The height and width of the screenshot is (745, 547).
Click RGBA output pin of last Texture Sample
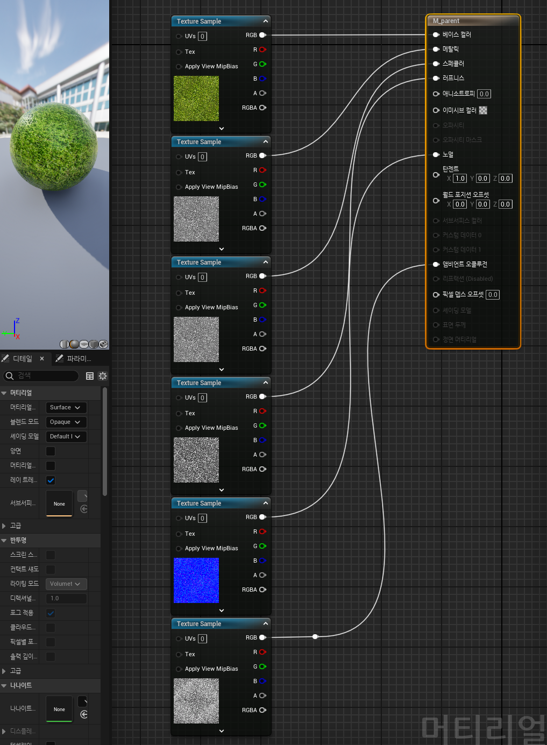click(262, 710)
